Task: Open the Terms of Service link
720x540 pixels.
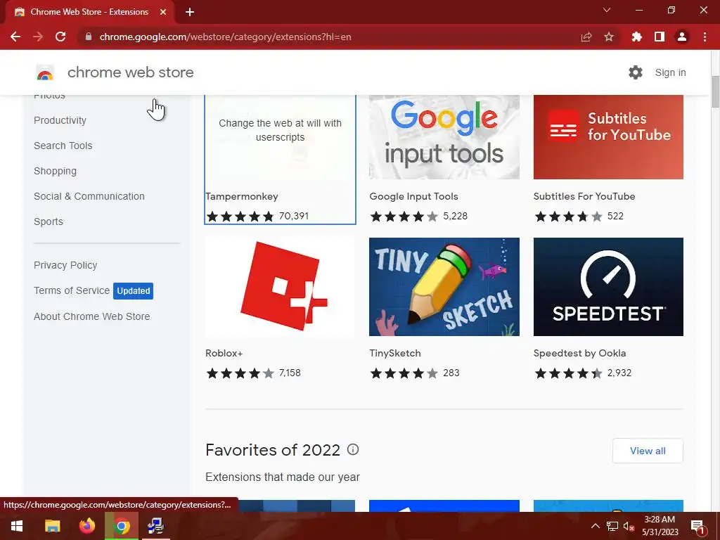Action: coord(72,290)
